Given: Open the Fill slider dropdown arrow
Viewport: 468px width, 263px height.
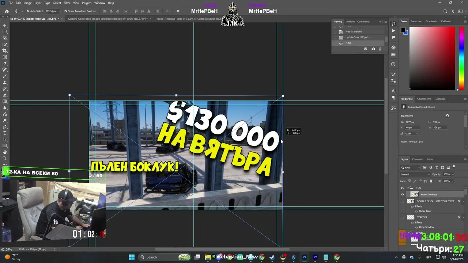Looking at the screenshot, I should pyautogui.click(x=453, y=181).
